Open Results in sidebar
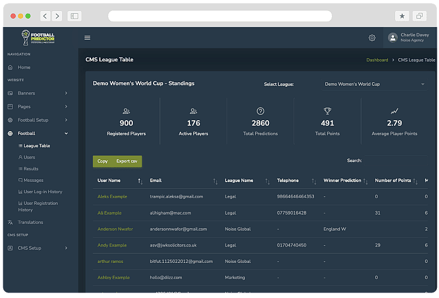439x298 pixels. 29,168
